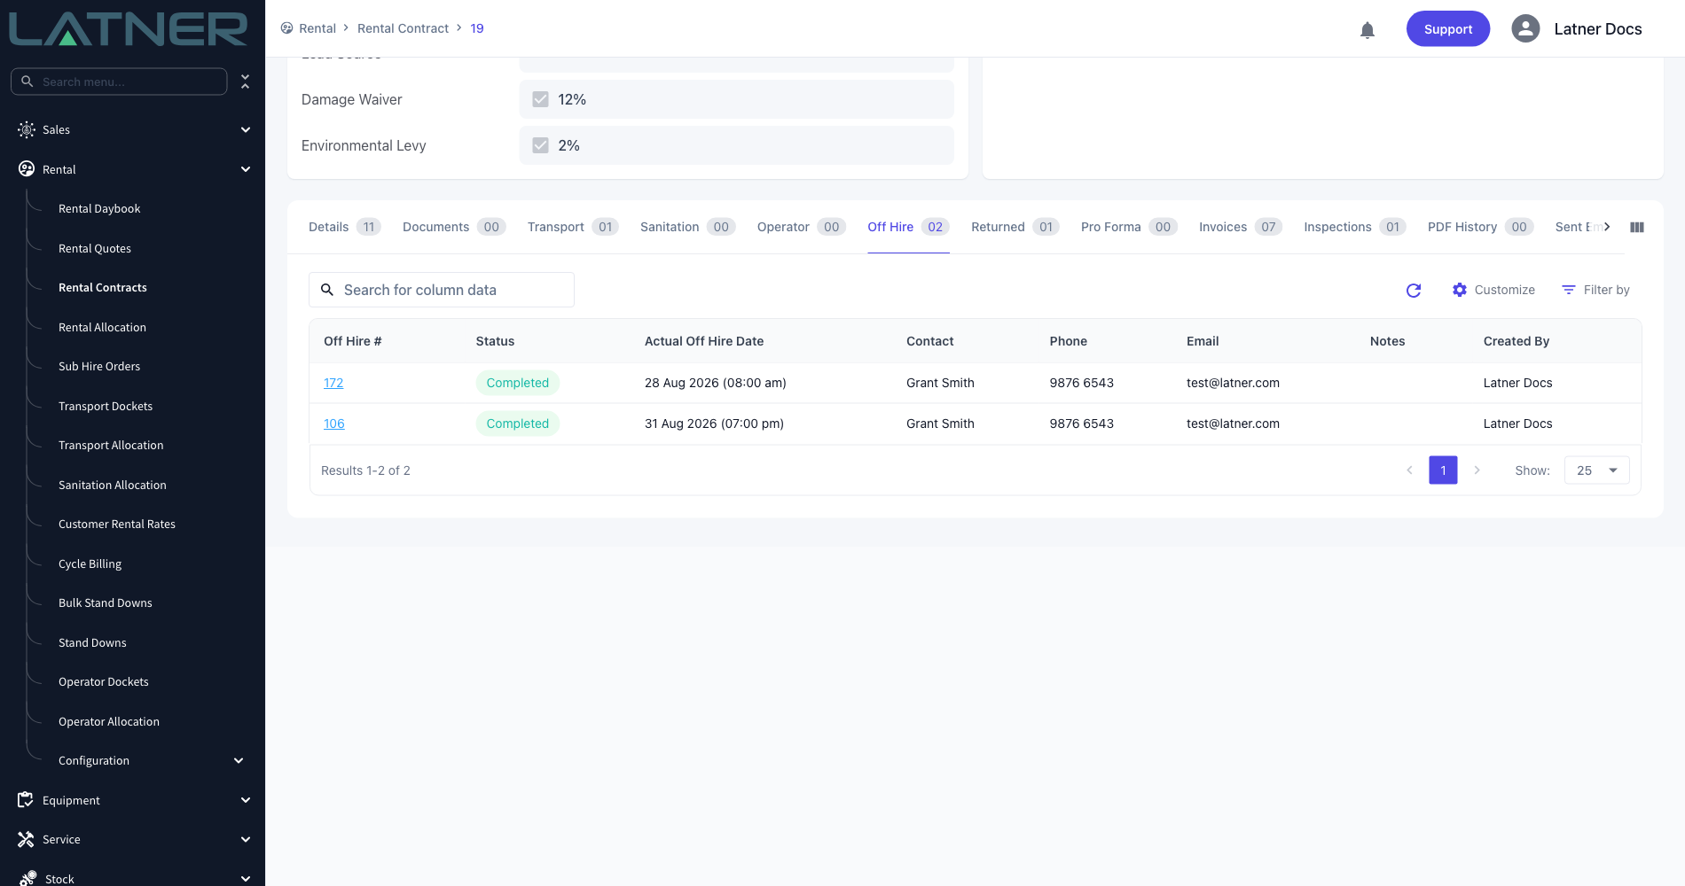
Task: Open the notifications bell
Action: 1368,30
